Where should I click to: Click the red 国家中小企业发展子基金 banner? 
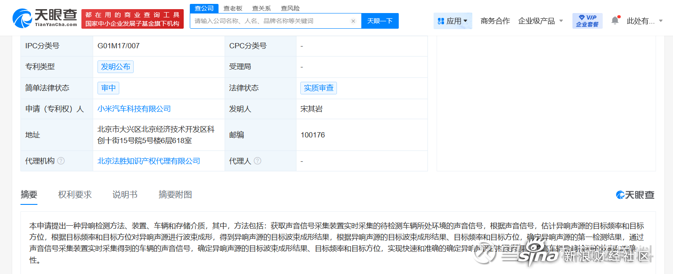tap(132, 19)
